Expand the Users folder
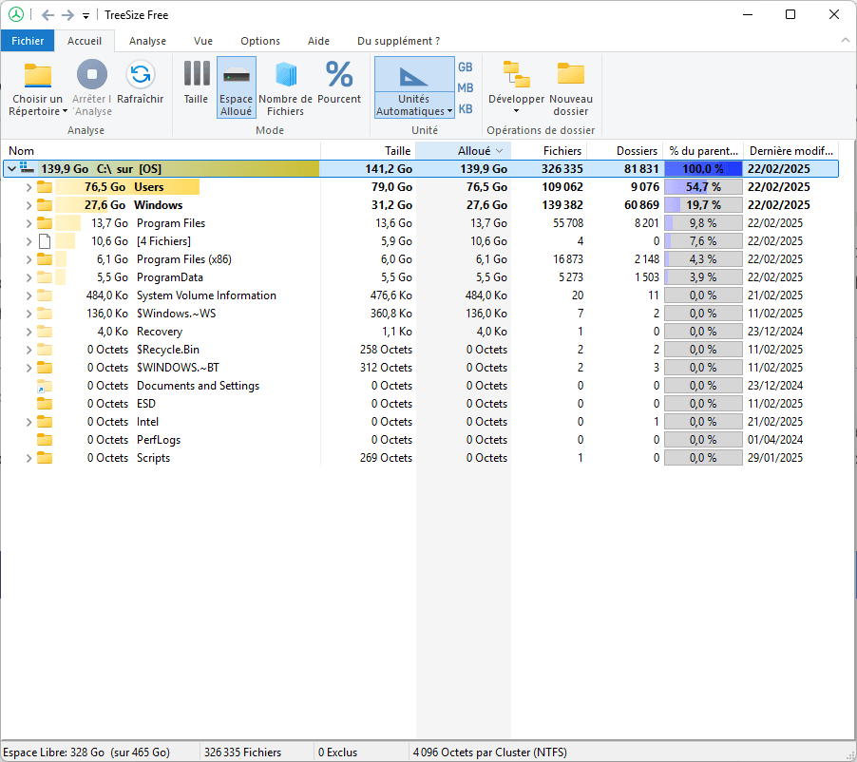This screenshot has height=762, width=857. click(x=29, y=187)
